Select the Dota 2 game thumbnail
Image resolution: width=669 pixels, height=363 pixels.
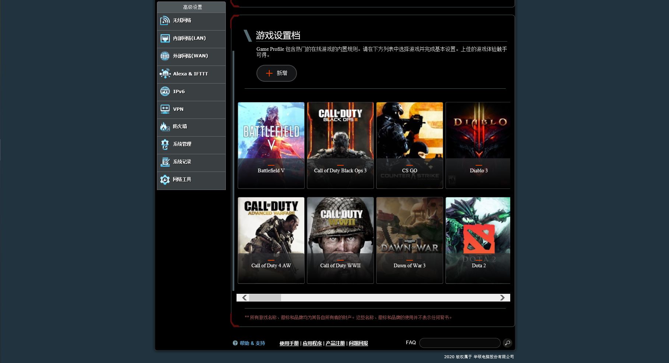click(478, 240)
